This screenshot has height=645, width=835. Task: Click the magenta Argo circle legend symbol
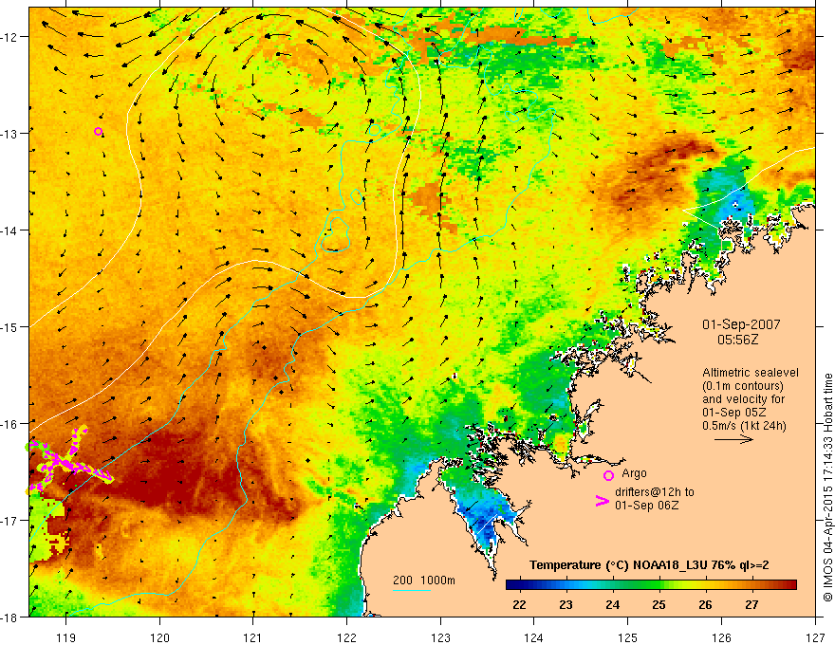point(608,475)
